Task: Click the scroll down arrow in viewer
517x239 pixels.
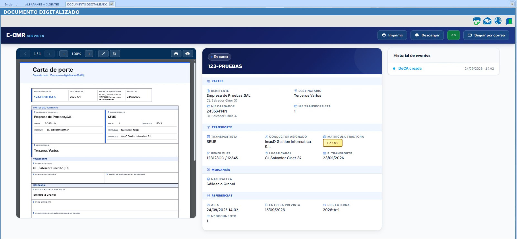Action: pyautogui.click(x=195, y=216)
